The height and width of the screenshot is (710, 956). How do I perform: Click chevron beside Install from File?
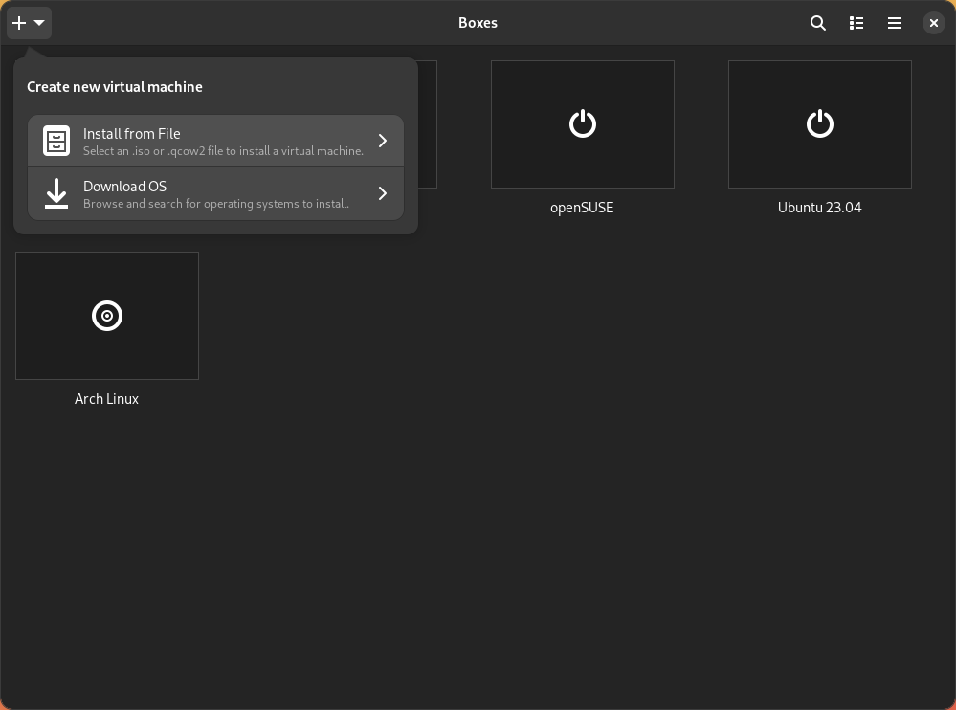point(382,141)
